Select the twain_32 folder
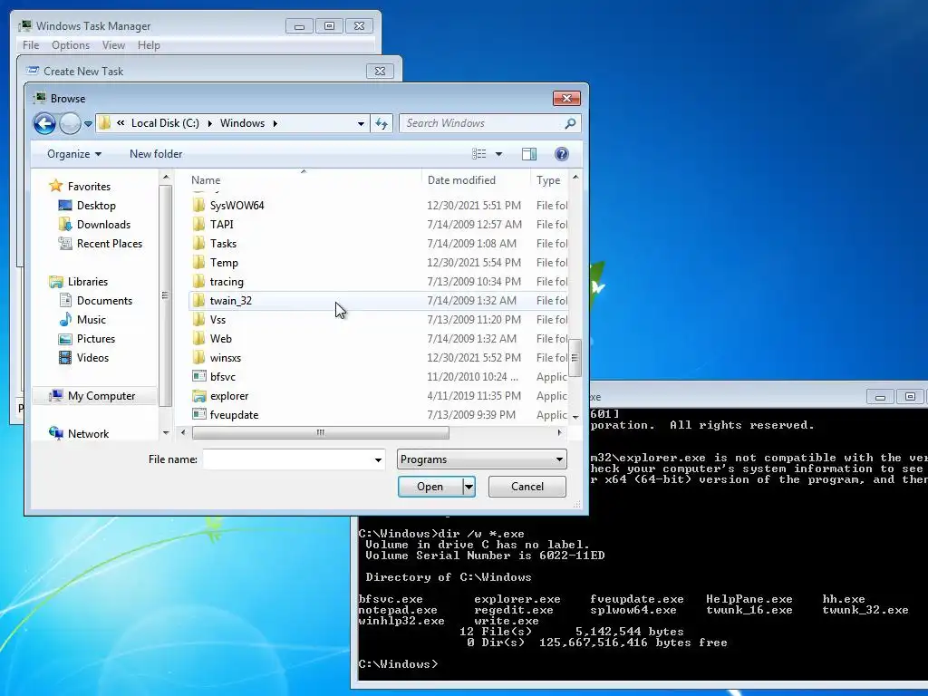This screenshot has height=696, width=928. (x=378, y=301)
